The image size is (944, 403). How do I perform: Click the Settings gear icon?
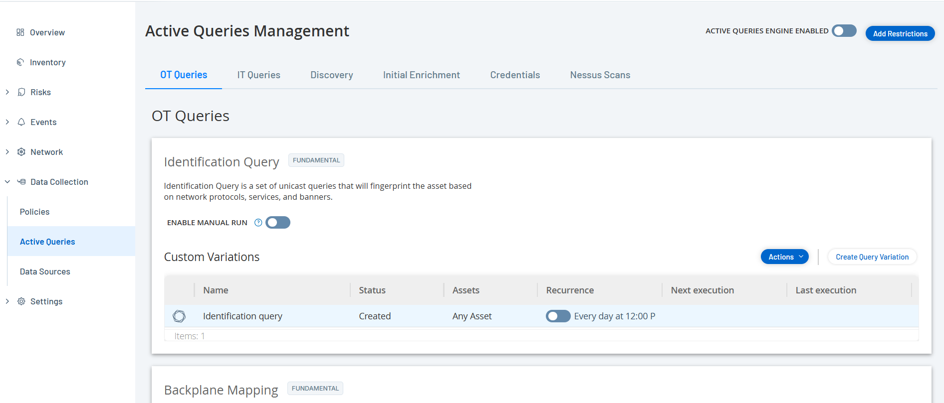click(21, 301)
